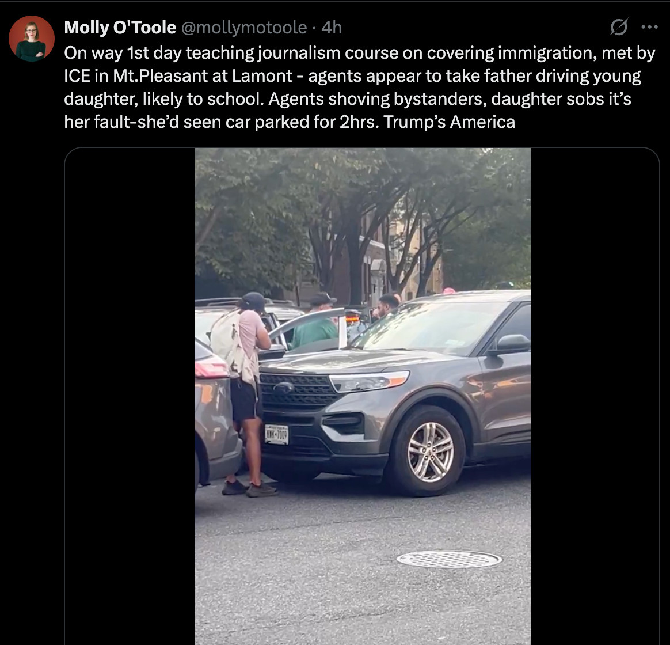Click the manhole cover in the video

[x=449, y=559]
